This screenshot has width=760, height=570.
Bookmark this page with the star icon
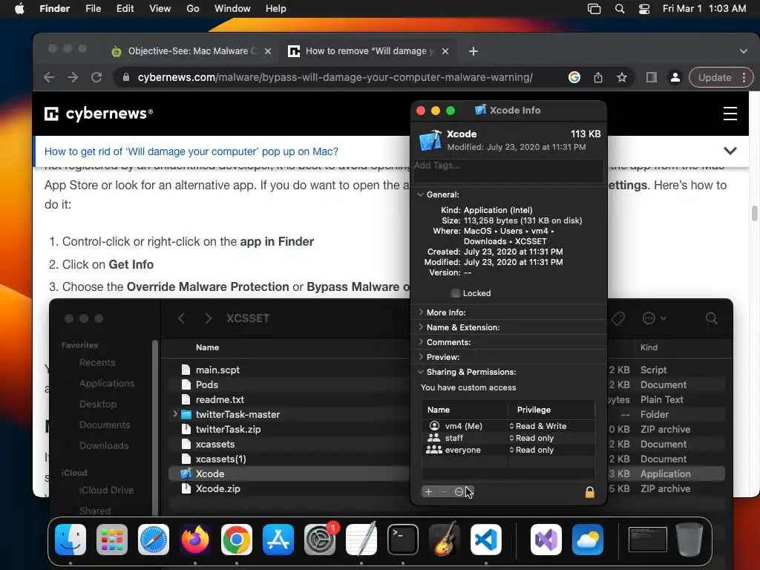(x=622, y=77)
